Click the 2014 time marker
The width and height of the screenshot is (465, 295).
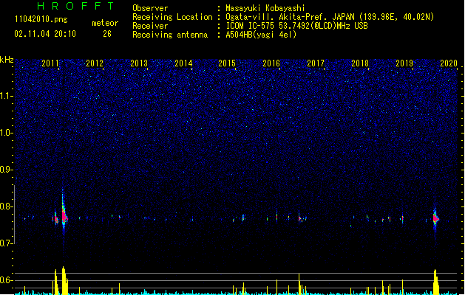(x=183, y=63)
